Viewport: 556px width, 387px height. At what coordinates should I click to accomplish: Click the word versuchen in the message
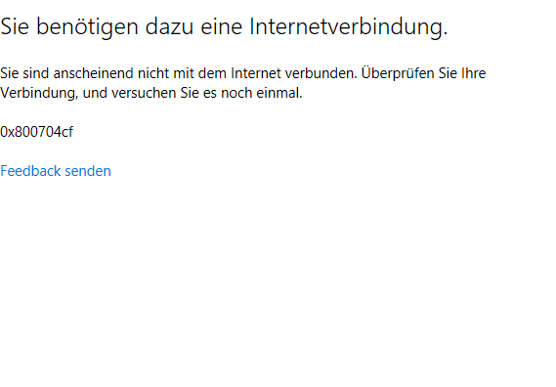144,93
